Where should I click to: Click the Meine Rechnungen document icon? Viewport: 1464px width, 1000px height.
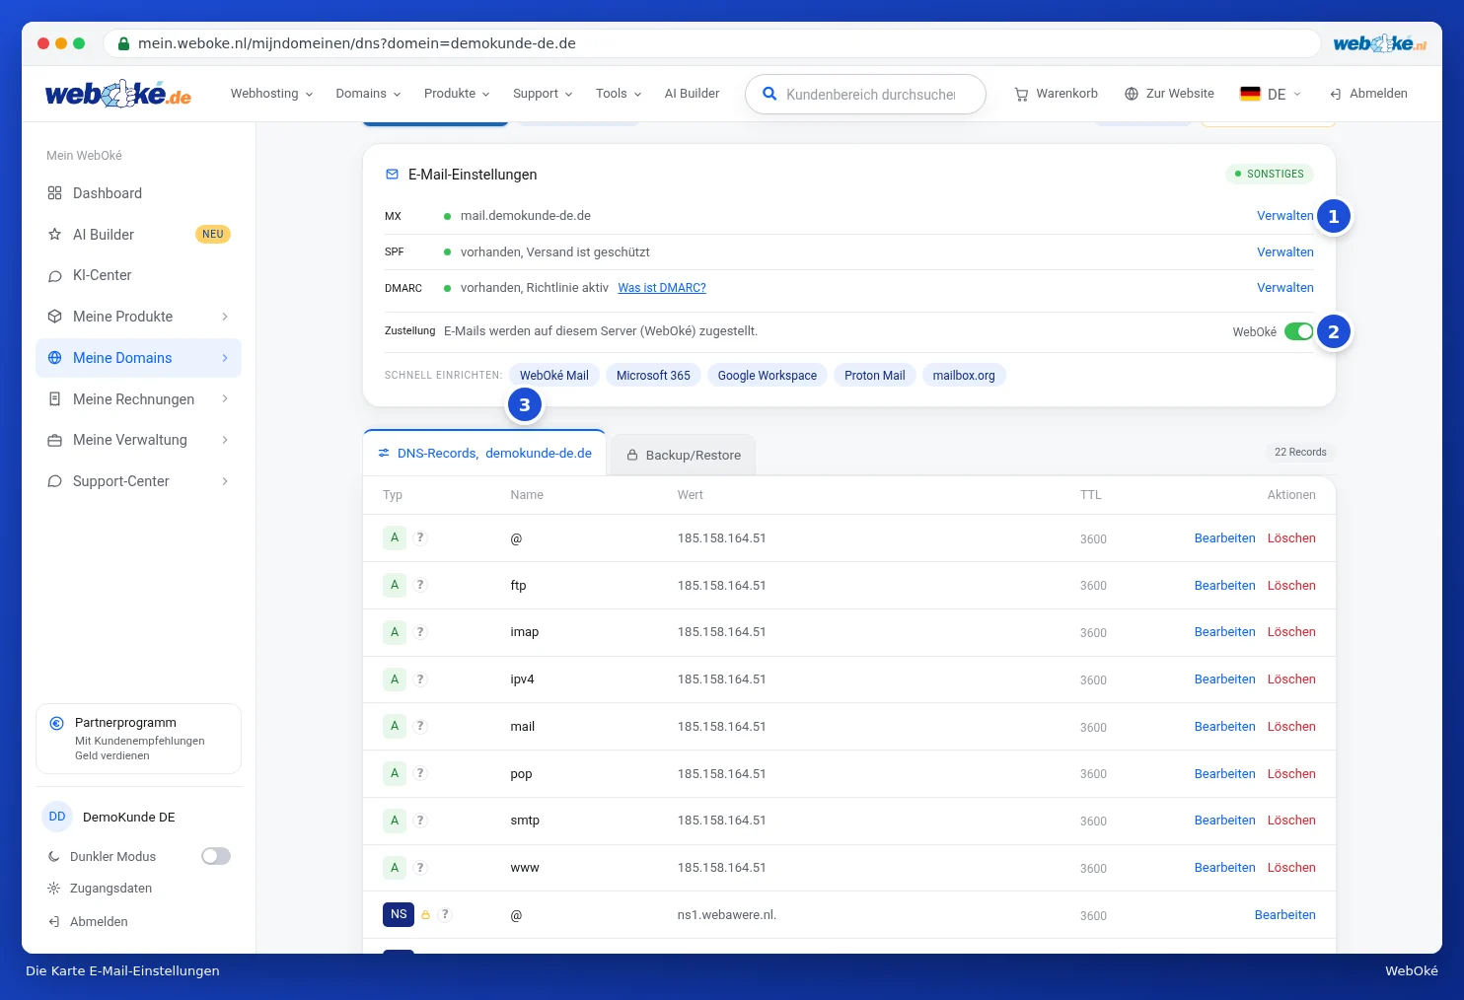click(x=54, y=399)
